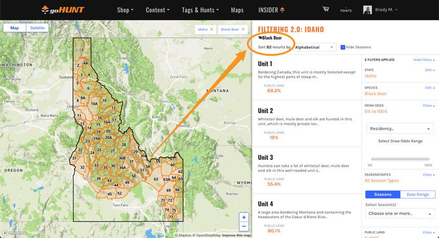Remove the Idaho map filter chip
Screen dimensions: 439x238
point(211,29)
